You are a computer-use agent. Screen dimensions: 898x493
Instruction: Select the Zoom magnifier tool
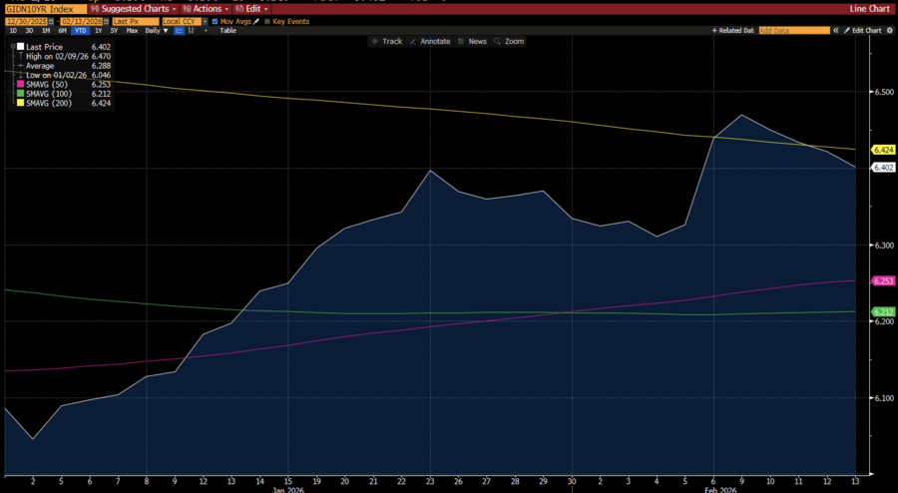510,41
